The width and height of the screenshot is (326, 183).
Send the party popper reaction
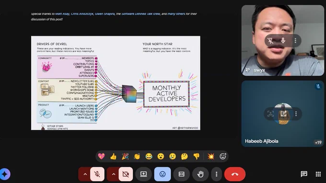pos(125,156)
